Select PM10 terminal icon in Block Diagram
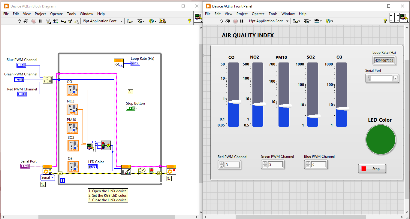This screenshot has height=219, width=410. [x=72, y=128]
